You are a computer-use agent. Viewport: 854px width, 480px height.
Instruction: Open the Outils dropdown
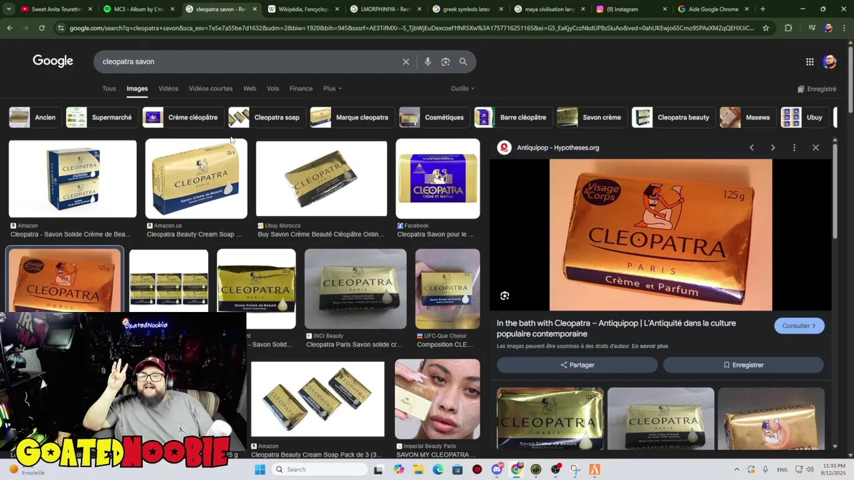tap(462, 89)
